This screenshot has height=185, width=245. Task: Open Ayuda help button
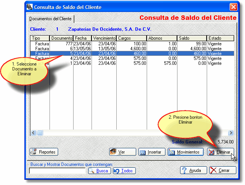(193, 170)
